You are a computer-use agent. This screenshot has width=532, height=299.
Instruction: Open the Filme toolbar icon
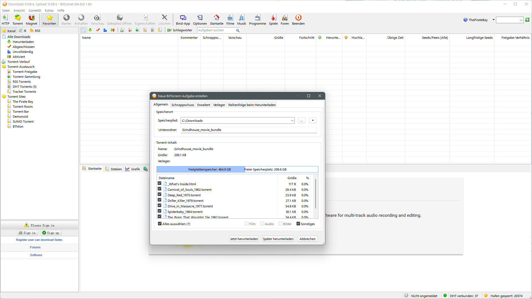coord(230,20)
